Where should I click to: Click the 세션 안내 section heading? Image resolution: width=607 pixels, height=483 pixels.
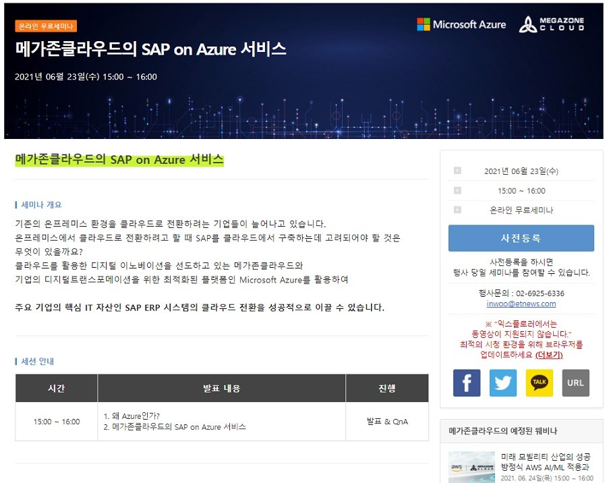(x=37, y=361)
